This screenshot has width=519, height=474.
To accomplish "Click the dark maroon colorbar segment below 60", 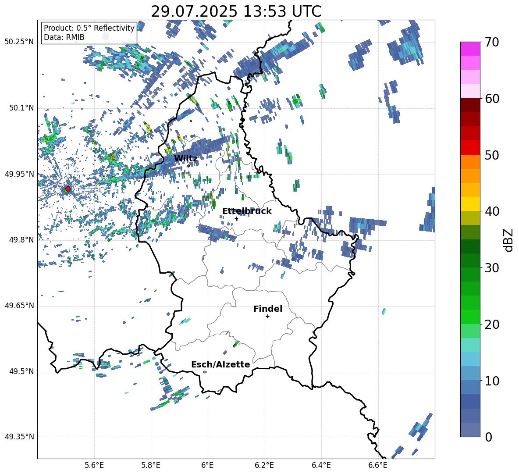I will tap(470, 106).
